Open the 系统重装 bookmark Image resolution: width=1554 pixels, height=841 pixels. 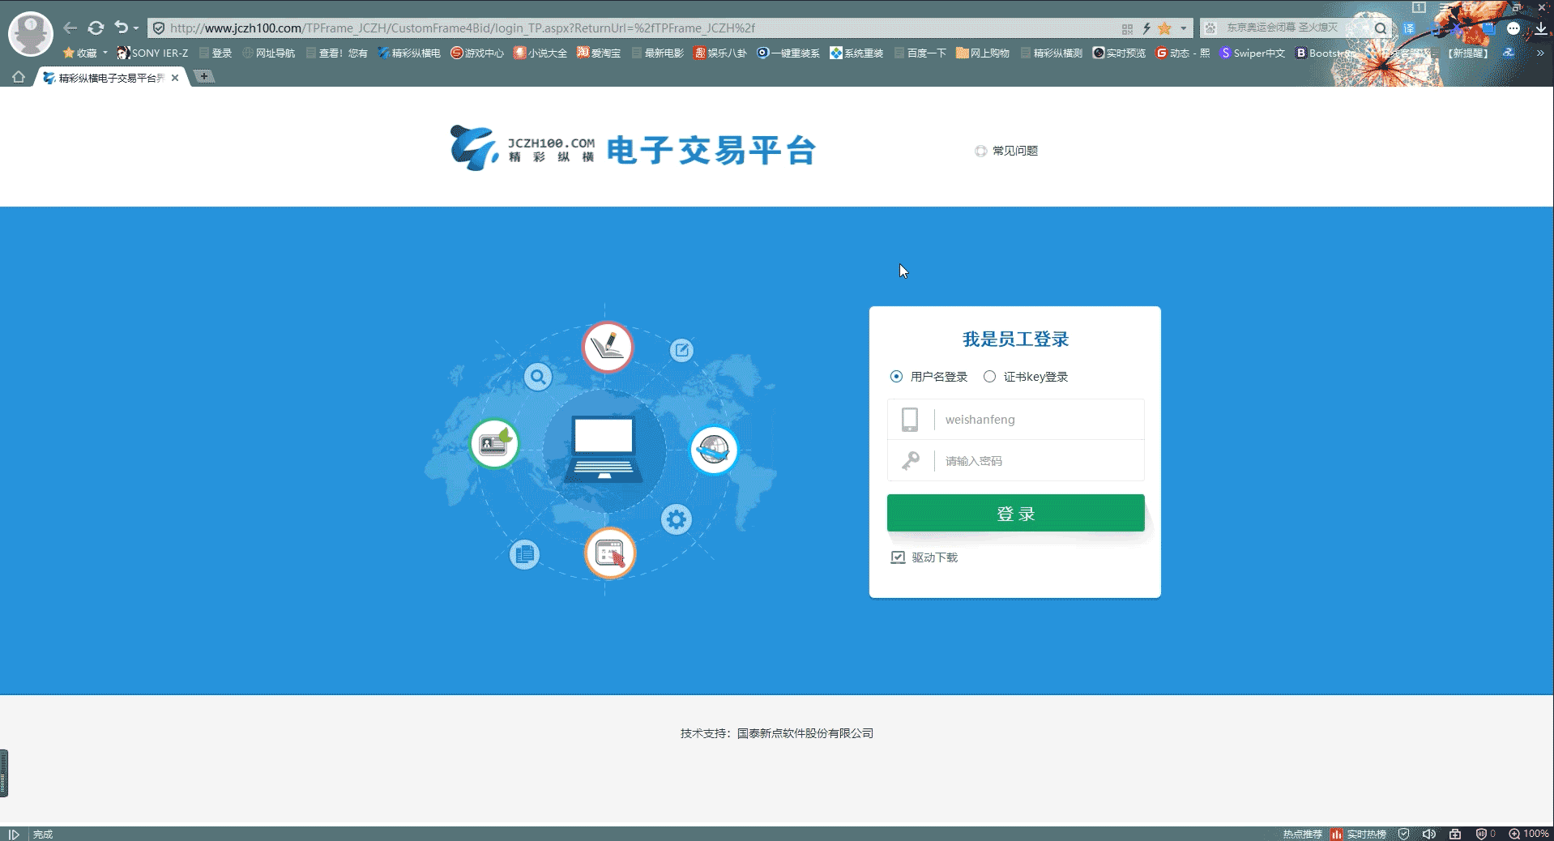point(856,53)
